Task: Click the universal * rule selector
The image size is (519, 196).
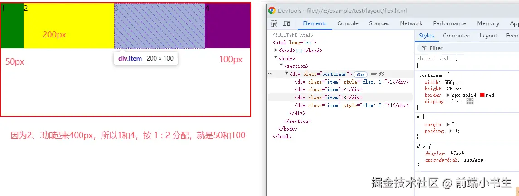Action: (x=418, y=117)
